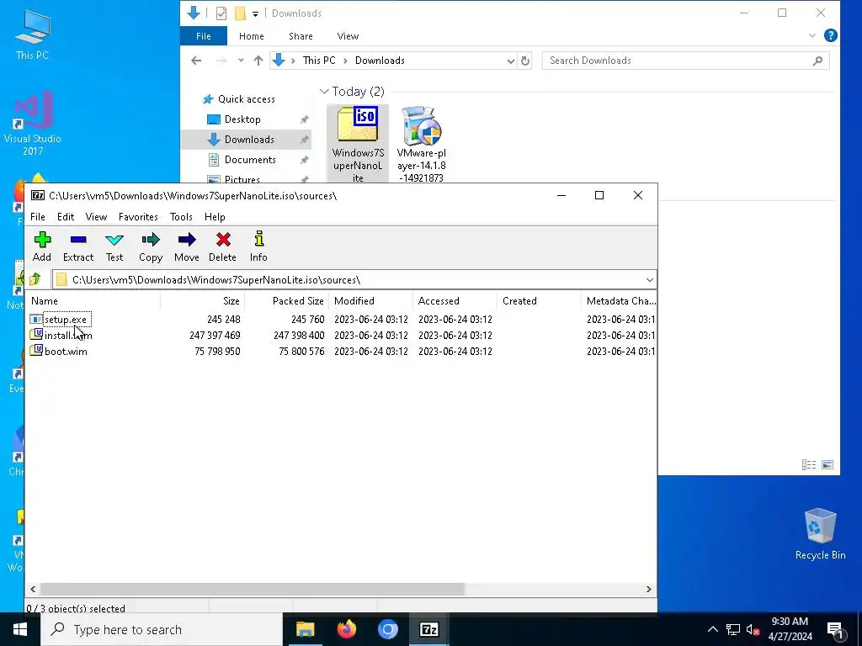Open the Tools menu in 7-Zip
This screenshot has height=646, width=862.
pyautogui.click(x=181, y=216)
